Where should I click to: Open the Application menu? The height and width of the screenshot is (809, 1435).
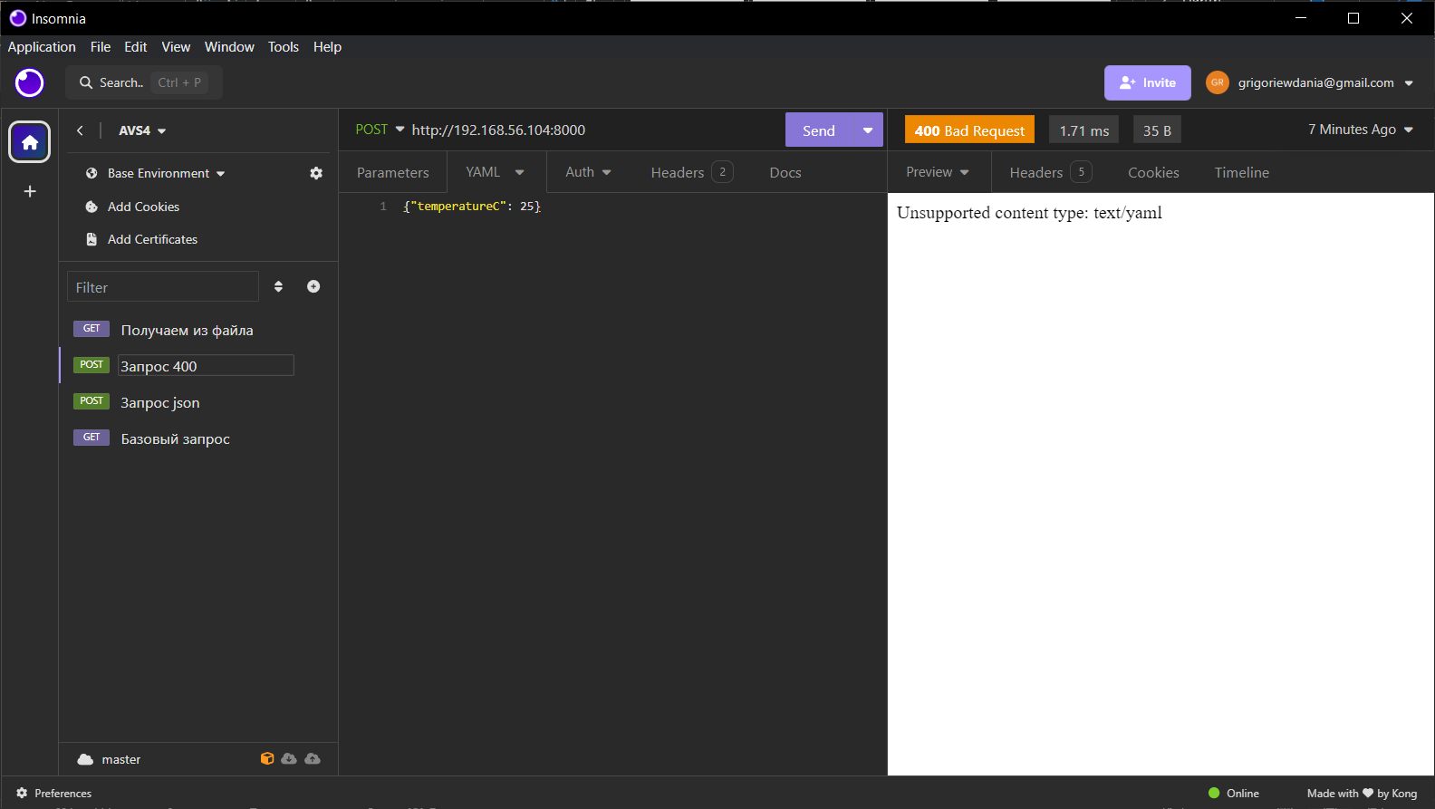click(42, 47)
